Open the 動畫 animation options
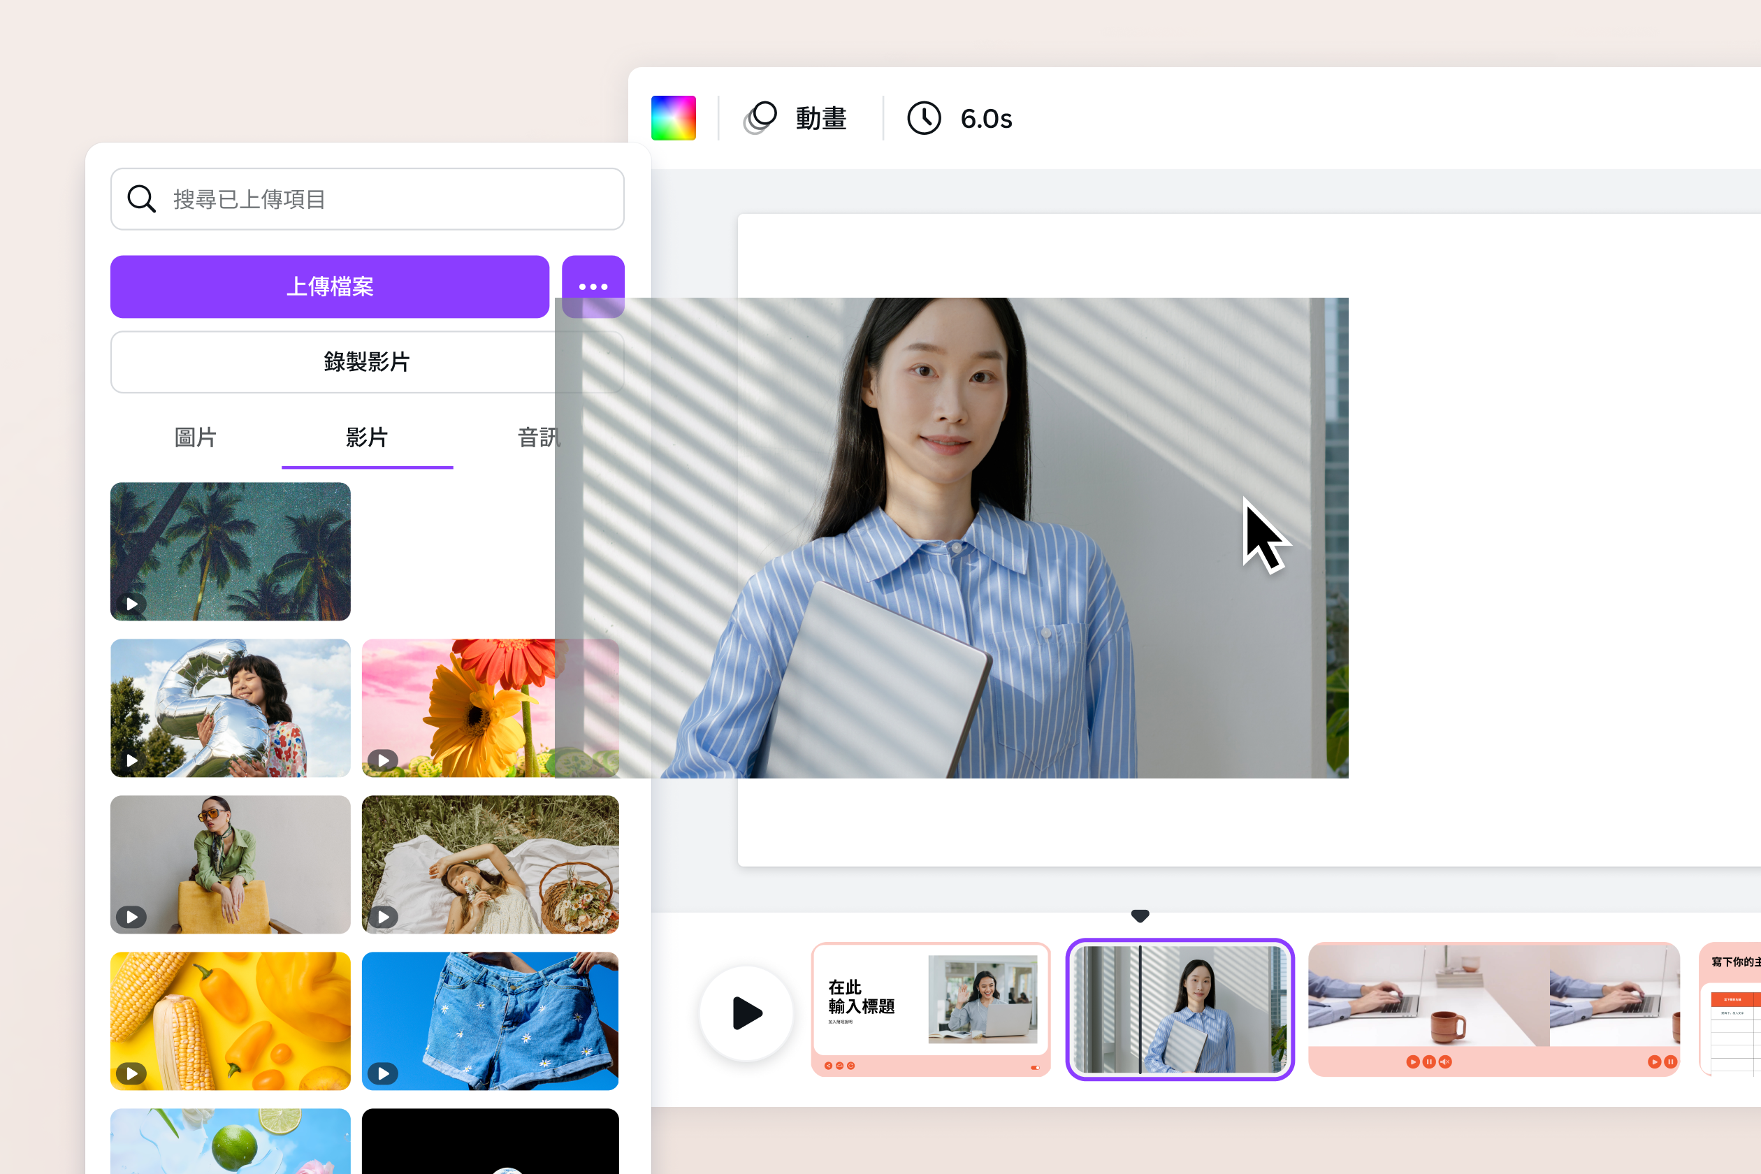1761x1174 pixels. [820, 118]
